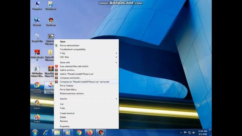Choose Cut in the context menu
Viewport: 242px width, 136px height.
pyautogui.click(x=86, y=104)
